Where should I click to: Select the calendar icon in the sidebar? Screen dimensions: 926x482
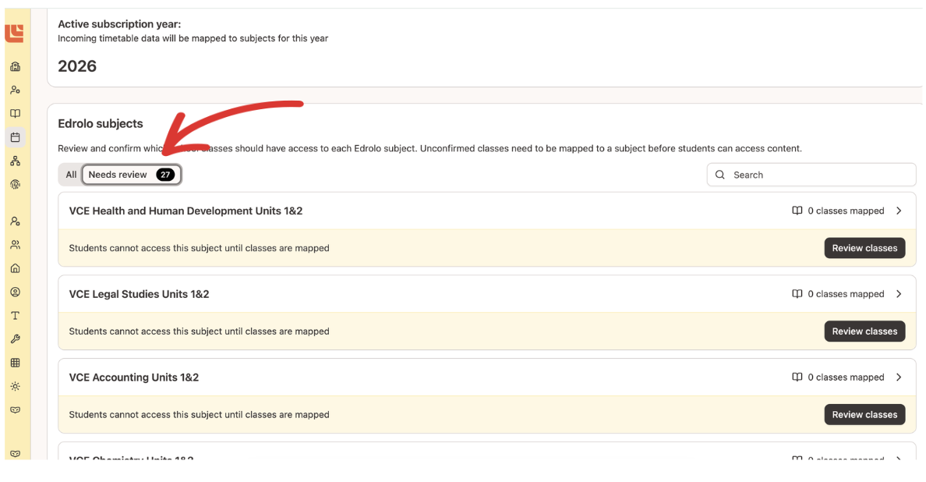[14, 136]
